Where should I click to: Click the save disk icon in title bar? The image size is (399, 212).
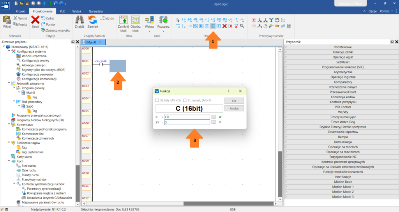(x=28, y=3)
